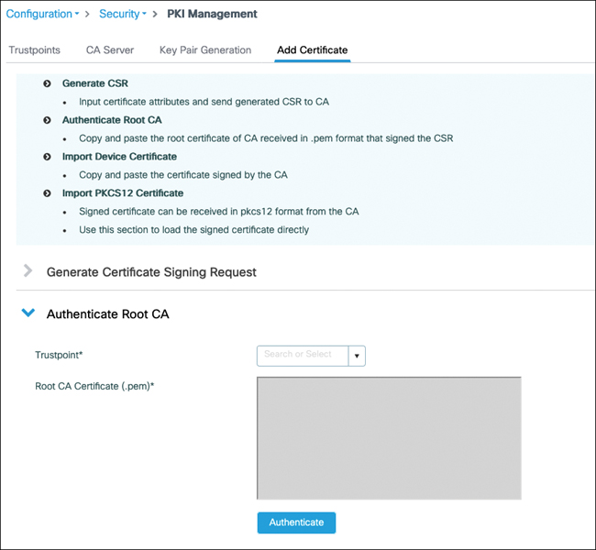Click the circle arrow icon beside Generate CSR

(47, 83)
